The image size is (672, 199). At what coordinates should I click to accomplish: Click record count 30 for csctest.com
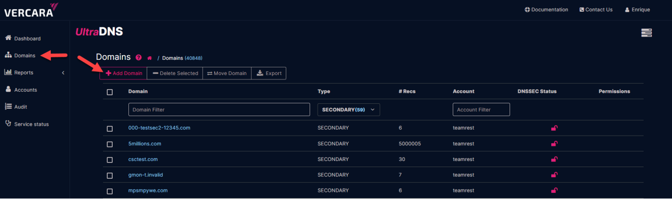(x=402, y=160)
